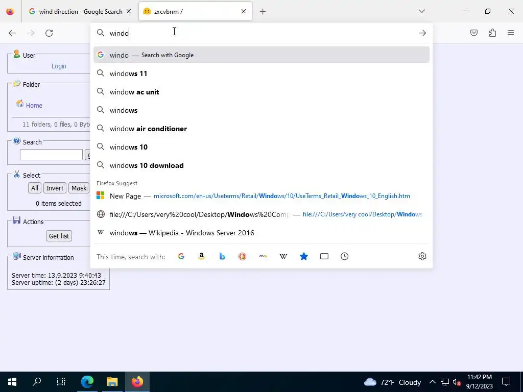Open the list all tabs dropdown
This screenshot has height=392, width=523.
[x=421, y=11]
